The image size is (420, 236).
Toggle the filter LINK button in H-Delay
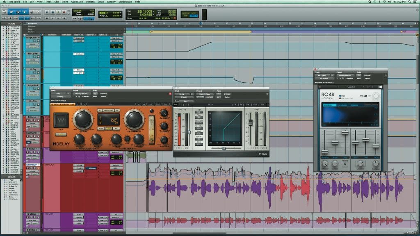(x=128, y=139)
